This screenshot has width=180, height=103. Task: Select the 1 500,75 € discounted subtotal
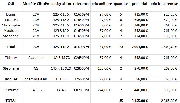click(164, 47)
